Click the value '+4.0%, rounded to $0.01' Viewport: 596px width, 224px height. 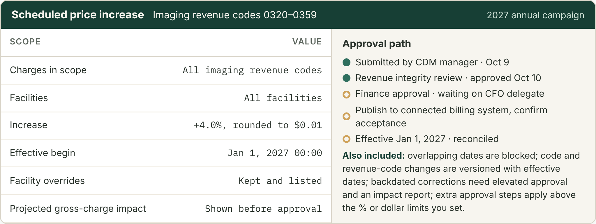258,125
